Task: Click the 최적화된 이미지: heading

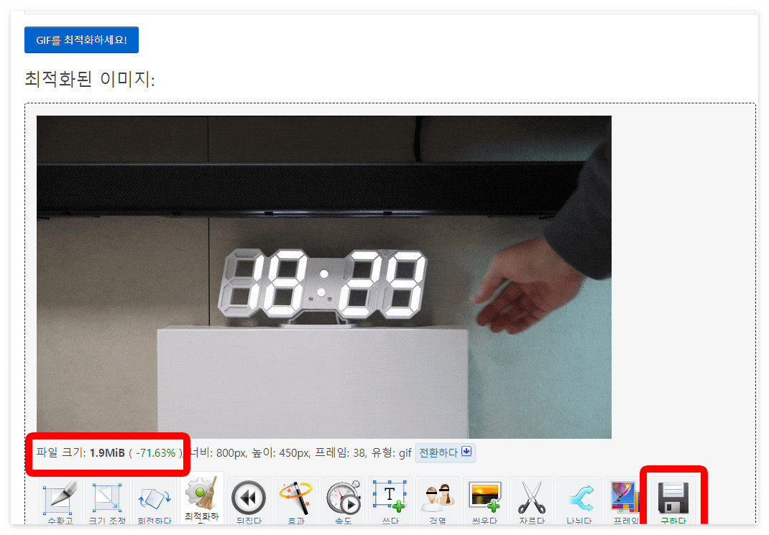Action: tap(90, 79)
